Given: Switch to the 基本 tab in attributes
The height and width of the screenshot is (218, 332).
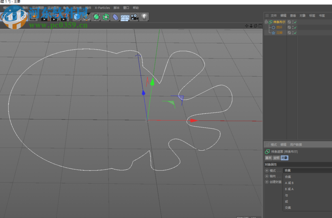Looking at the screenshot, I should pos(269,158).
